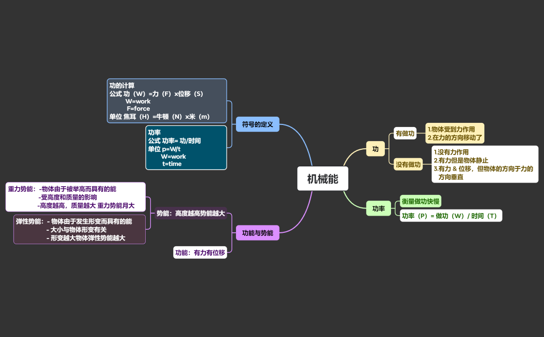Viewport: 544px width, 337px height.
Task: Click the 势能：高度越高势能越大 node
Action: [x=191, y=213]
